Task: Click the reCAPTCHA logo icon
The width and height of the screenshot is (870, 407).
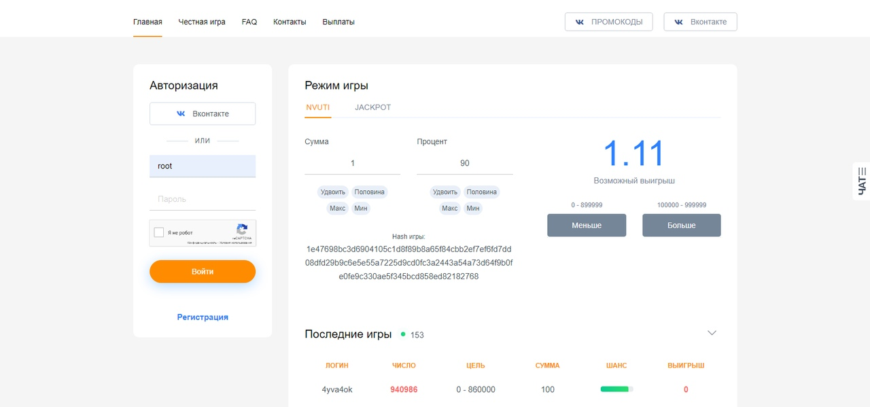Action: pos(242,230)
